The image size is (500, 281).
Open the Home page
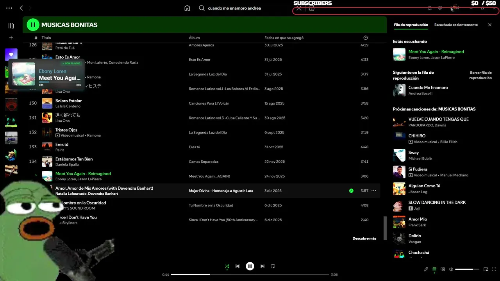tap(187, 8)
